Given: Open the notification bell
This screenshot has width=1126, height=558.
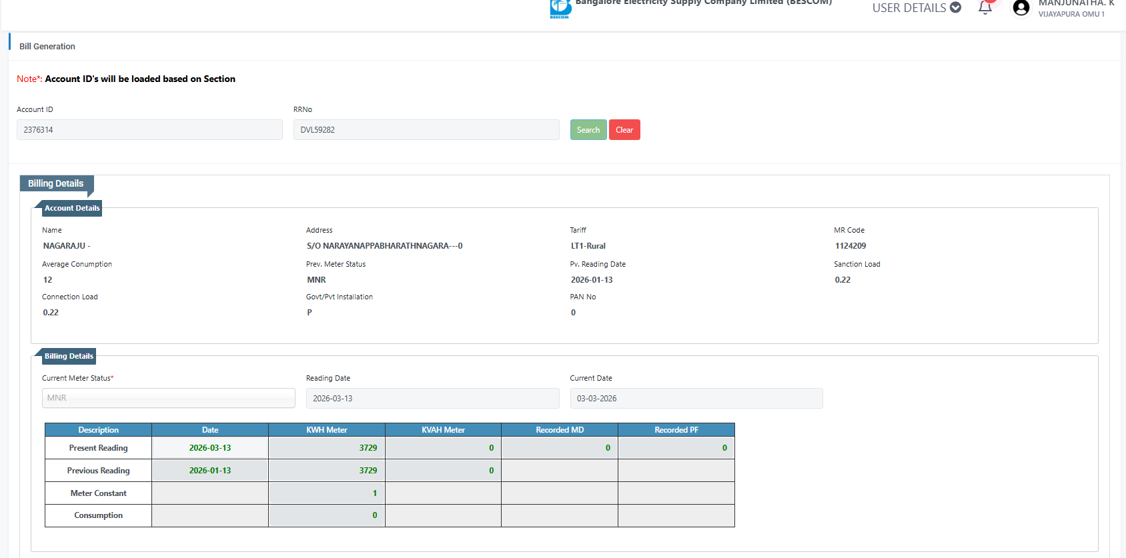Looking at the screenshot, I should [985, 8].
